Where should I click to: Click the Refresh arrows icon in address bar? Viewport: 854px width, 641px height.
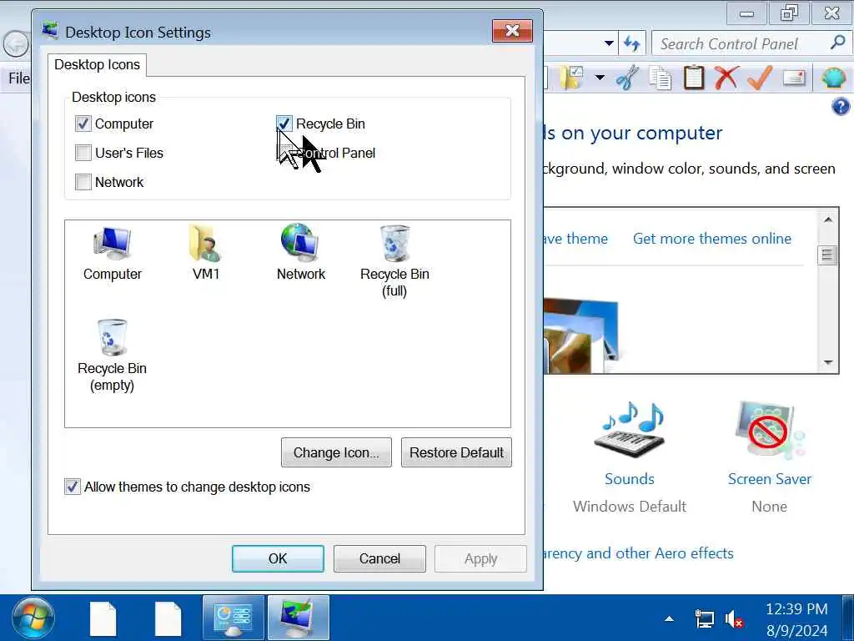(x=632, y=43)
